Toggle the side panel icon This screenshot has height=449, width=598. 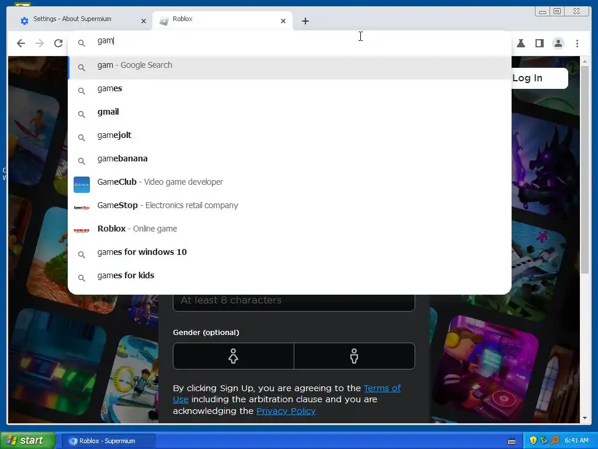539,43
